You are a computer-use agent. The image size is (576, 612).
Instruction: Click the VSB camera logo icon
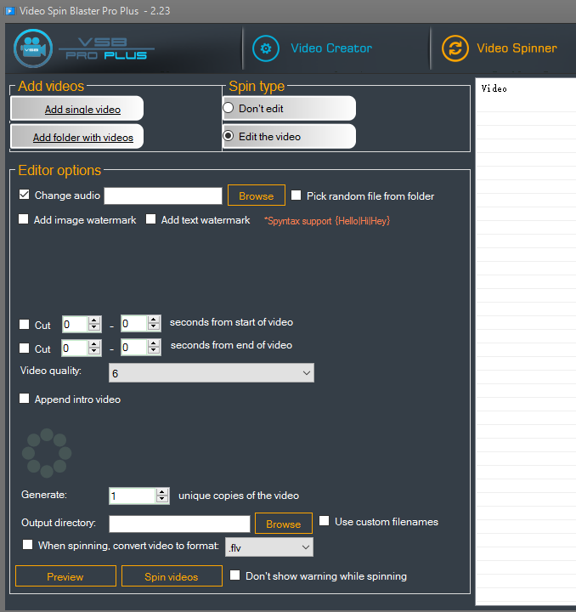coord(33,48)
